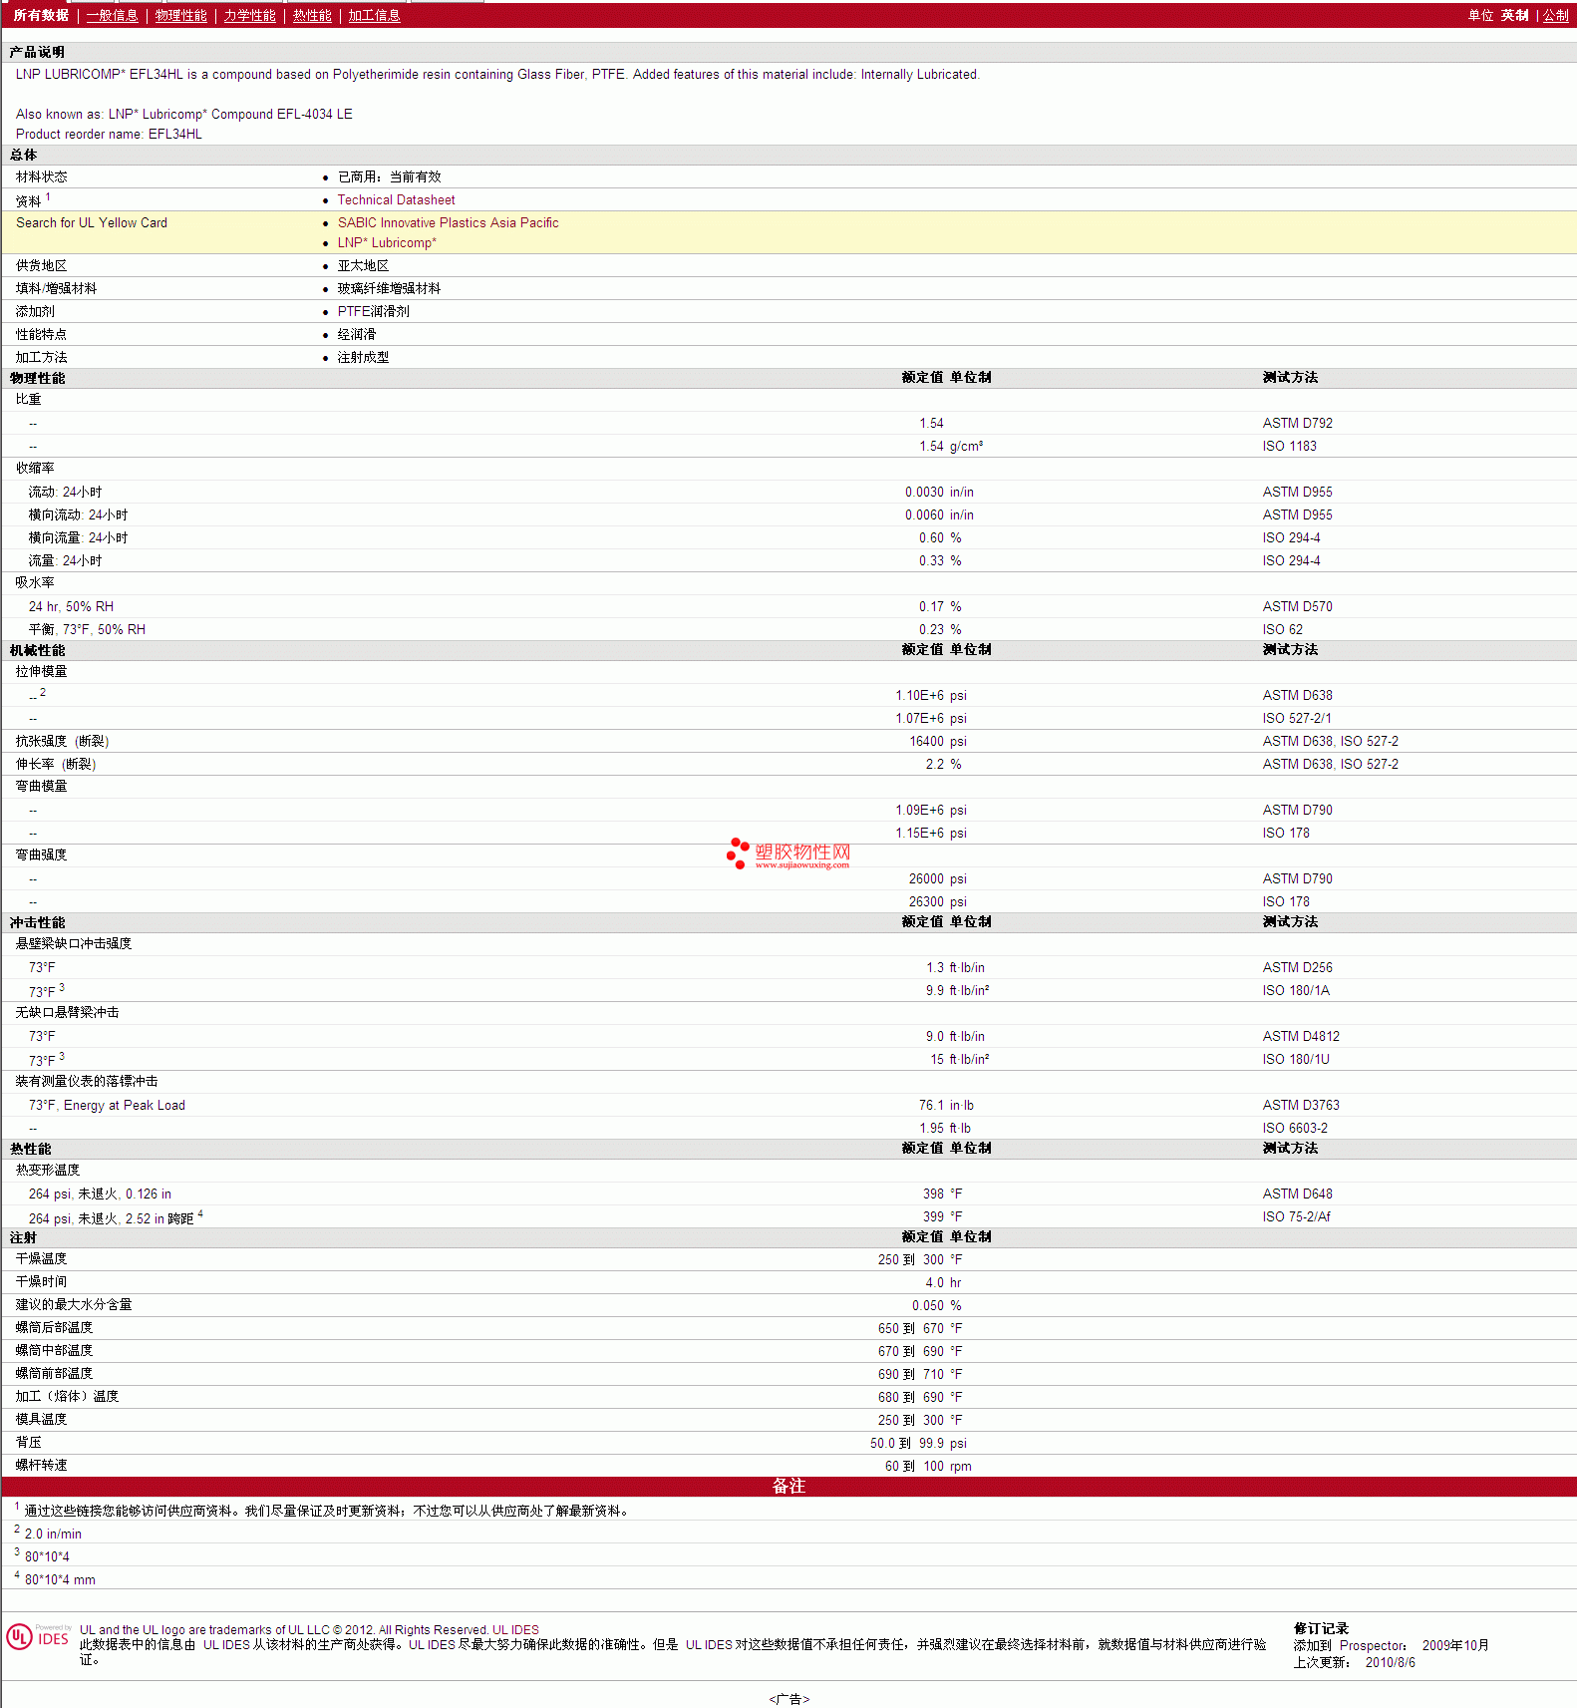The height and width of the screenshot is (1708, 1577).
Task: Open SABIC Innovative Plastics Asia Pacific link
Action: pos(448,223)
